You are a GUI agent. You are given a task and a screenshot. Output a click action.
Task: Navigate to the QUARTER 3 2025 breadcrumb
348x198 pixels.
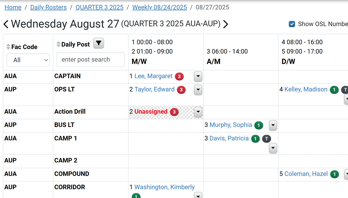click(99, 7)
